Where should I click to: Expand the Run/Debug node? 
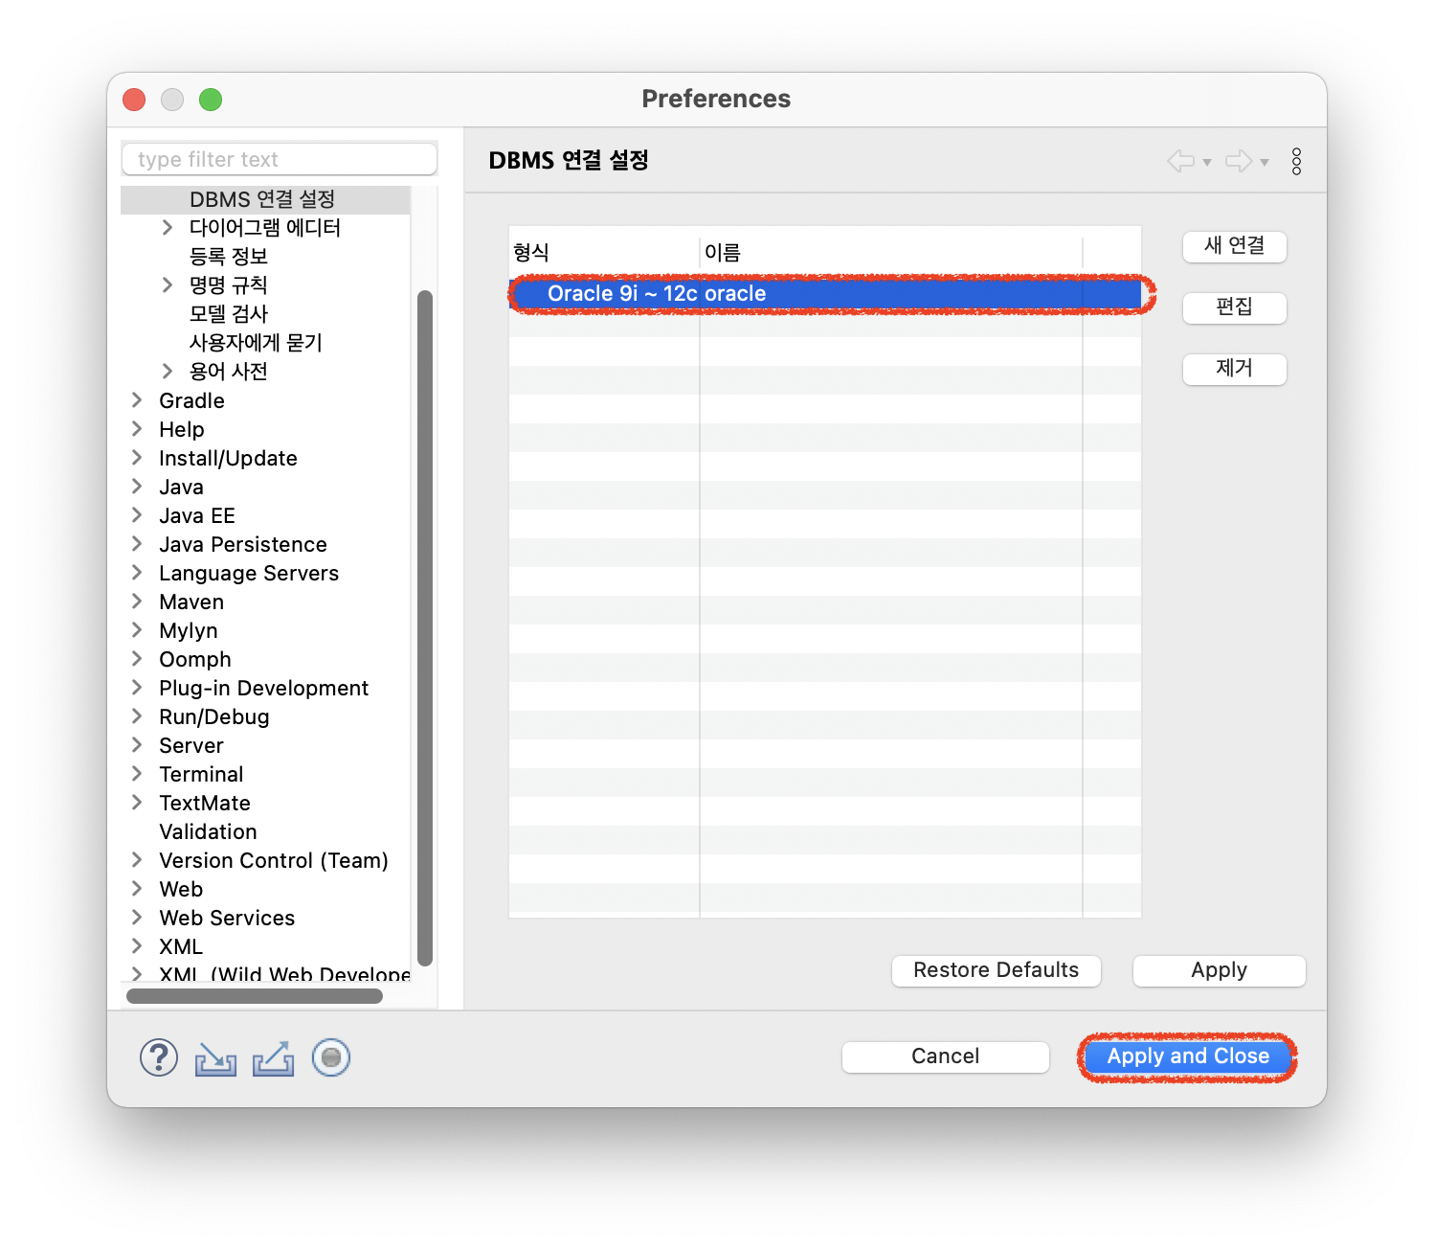(x=137, y=715)
